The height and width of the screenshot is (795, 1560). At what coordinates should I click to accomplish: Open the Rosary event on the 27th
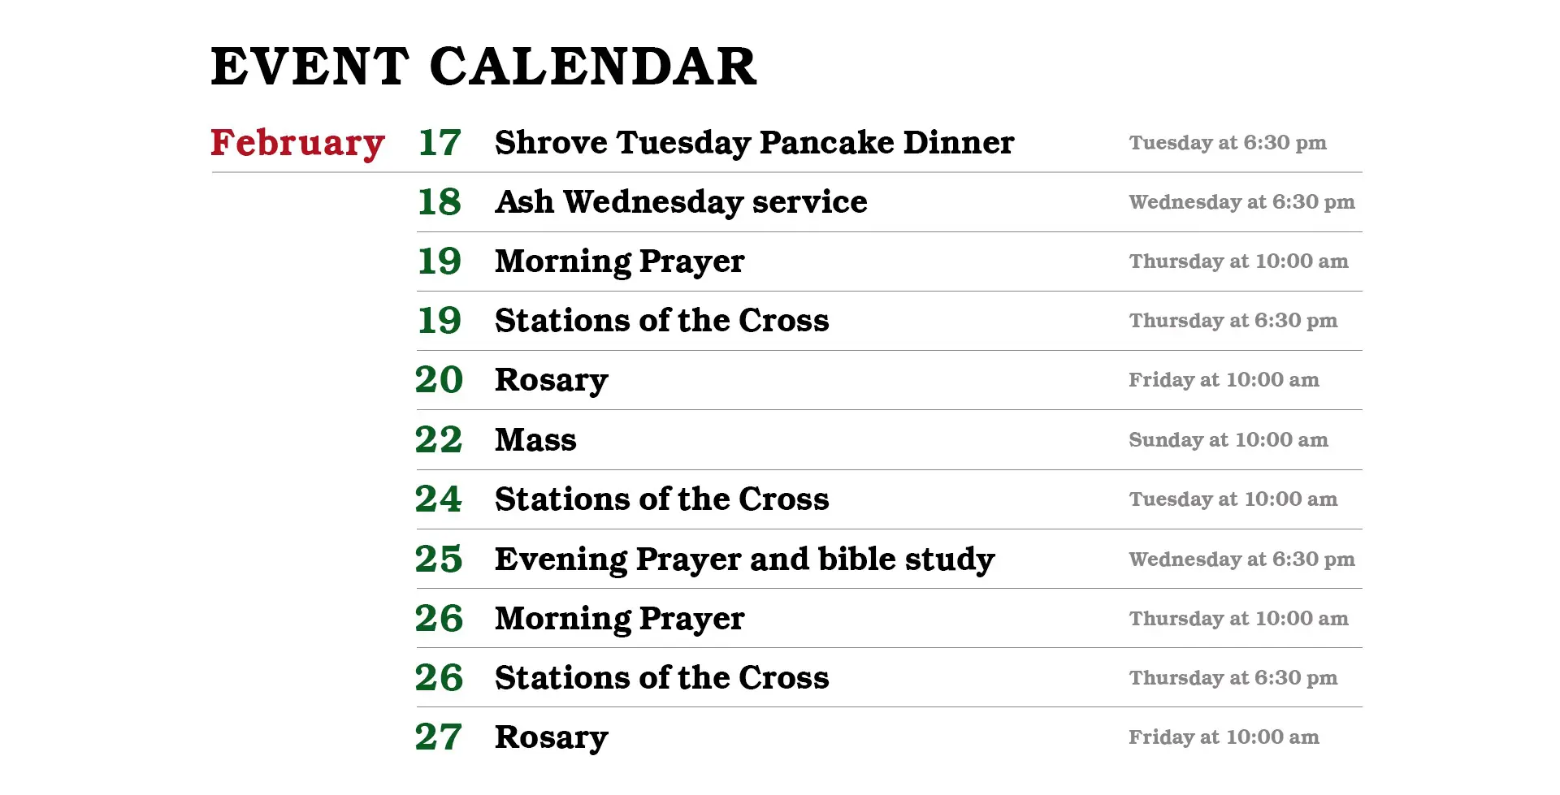click(x=551, y=737)
